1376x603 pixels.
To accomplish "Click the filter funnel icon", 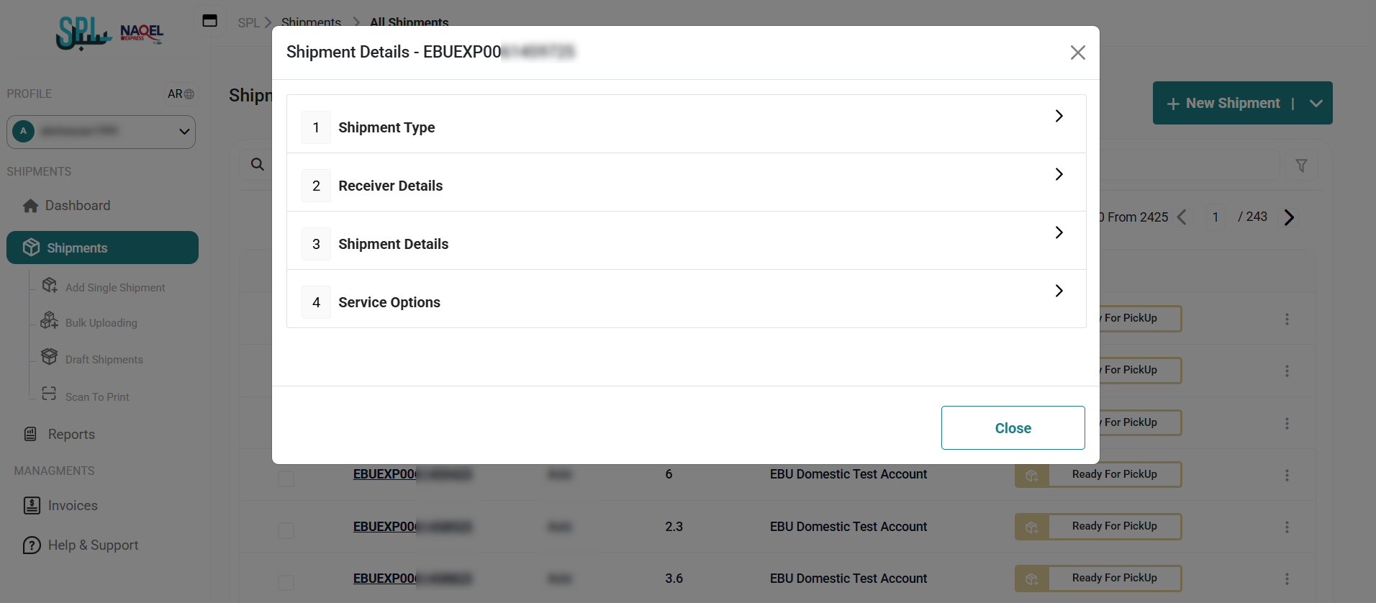I will point(1301,166).
